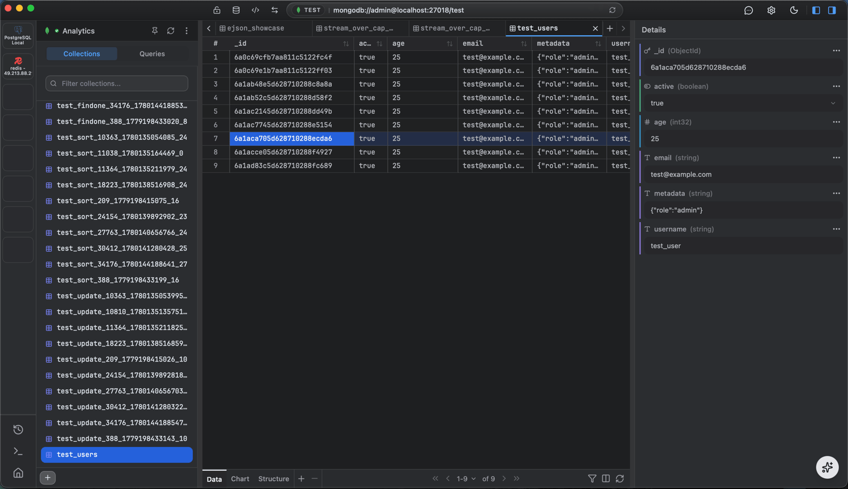Select the cell 6a1acce05d628710288f4927

[x=292, y=152]
